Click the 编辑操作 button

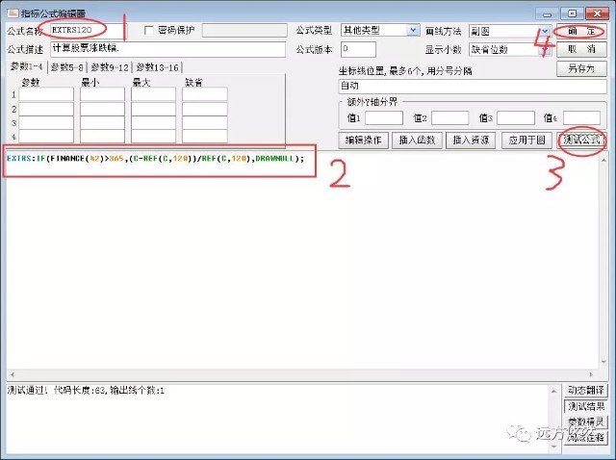point(364,141)
